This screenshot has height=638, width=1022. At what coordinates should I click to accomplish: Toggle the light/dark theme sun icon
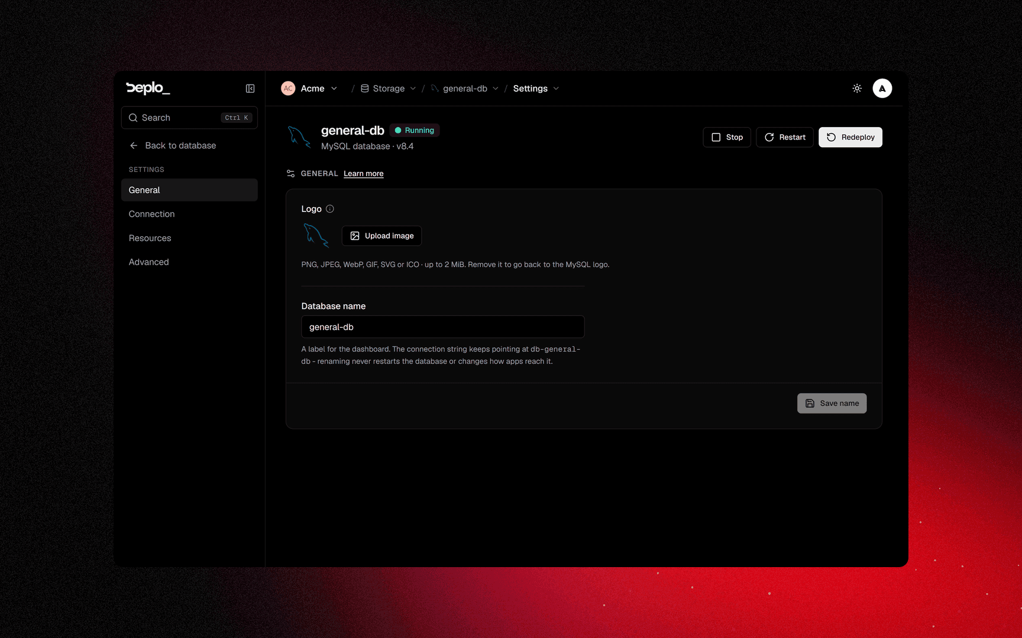[x=857, y=89]
